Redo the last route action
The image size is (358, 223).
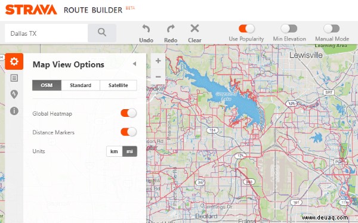point(171,33)
